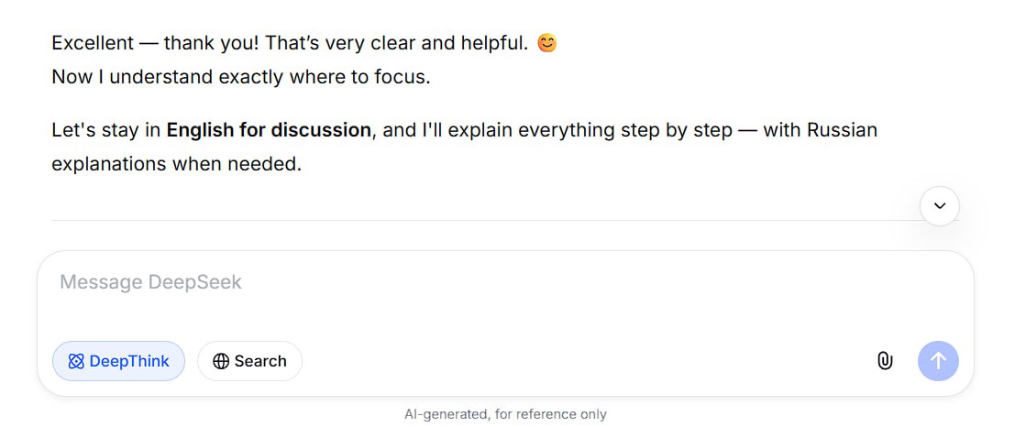Image resolution: width=1026 pixels, height=427 pixels.
Task: Click the globe icon in Search
Action: pyautogui.click(x=220, y=361)
